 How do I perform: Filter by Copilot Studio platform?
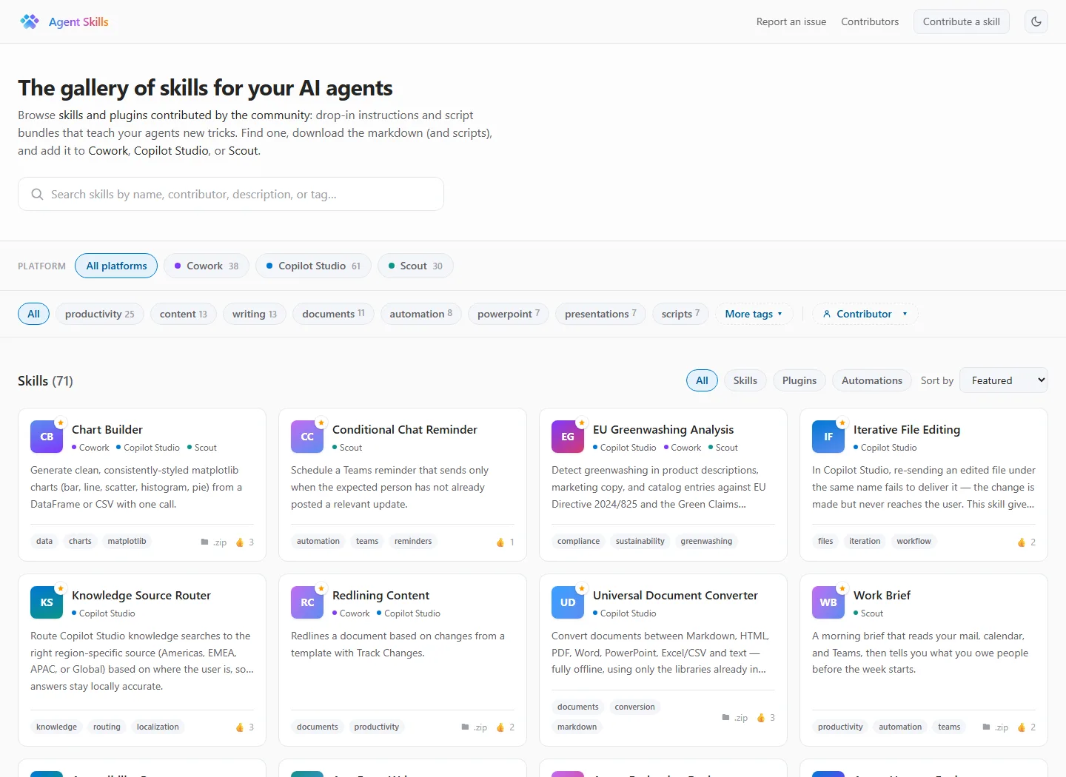click(313, 266)
